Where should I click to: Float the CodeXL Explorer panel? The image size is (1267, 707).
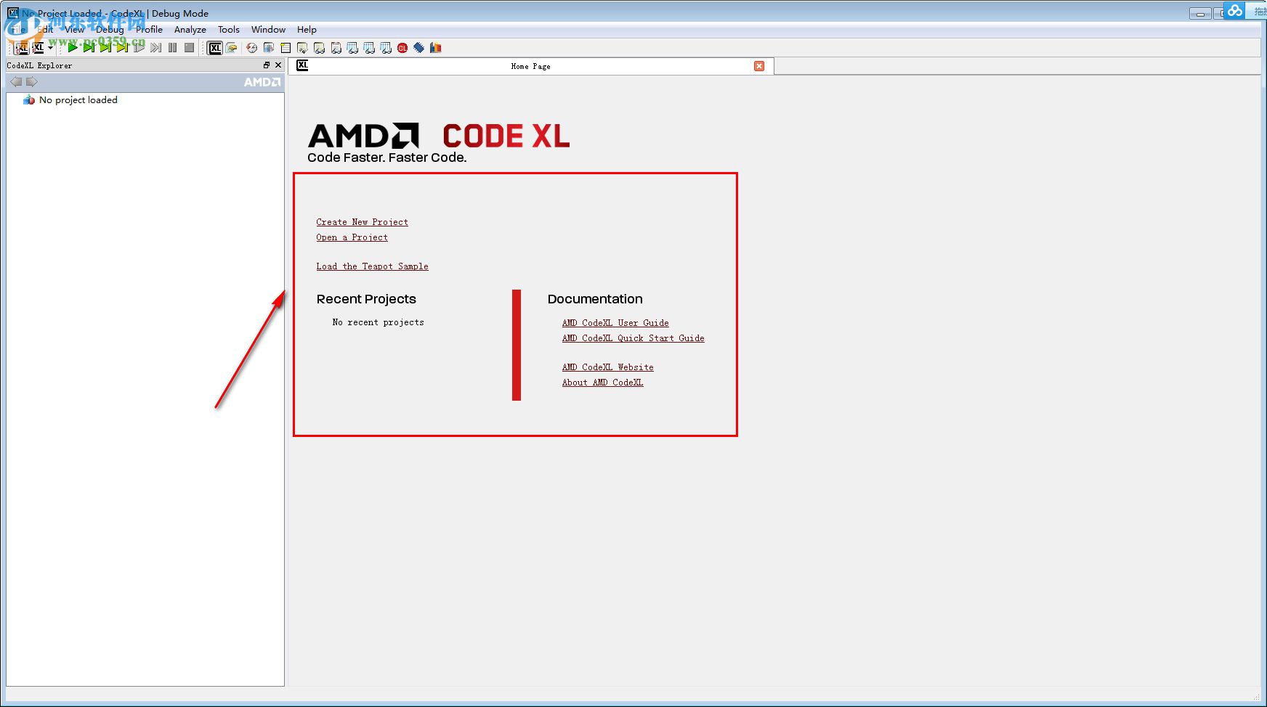(267, 65)
